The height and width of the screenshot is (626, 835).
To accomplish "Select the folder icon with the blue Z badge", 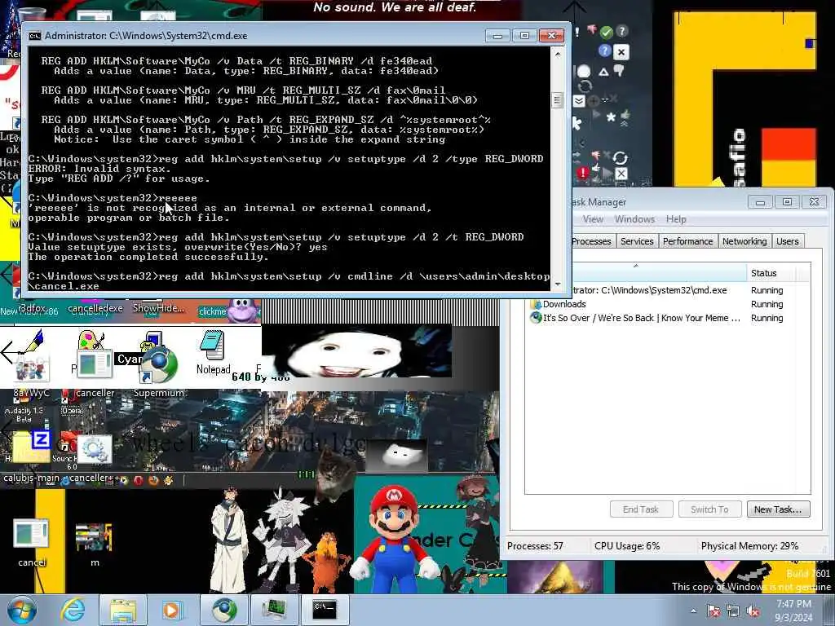I will (x=30, y=446).
